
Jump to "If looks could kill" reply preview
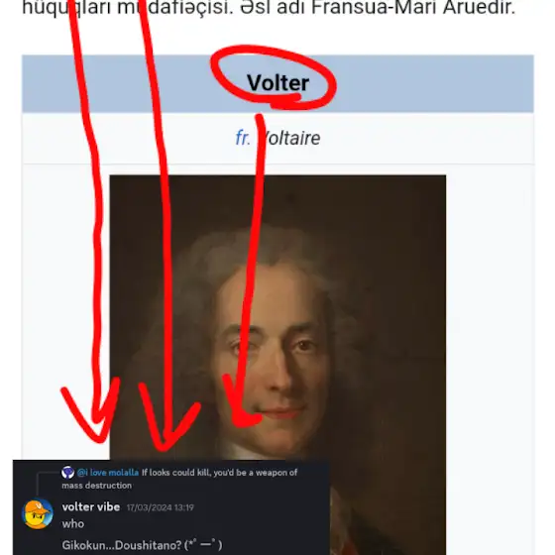tap(219, 473)
